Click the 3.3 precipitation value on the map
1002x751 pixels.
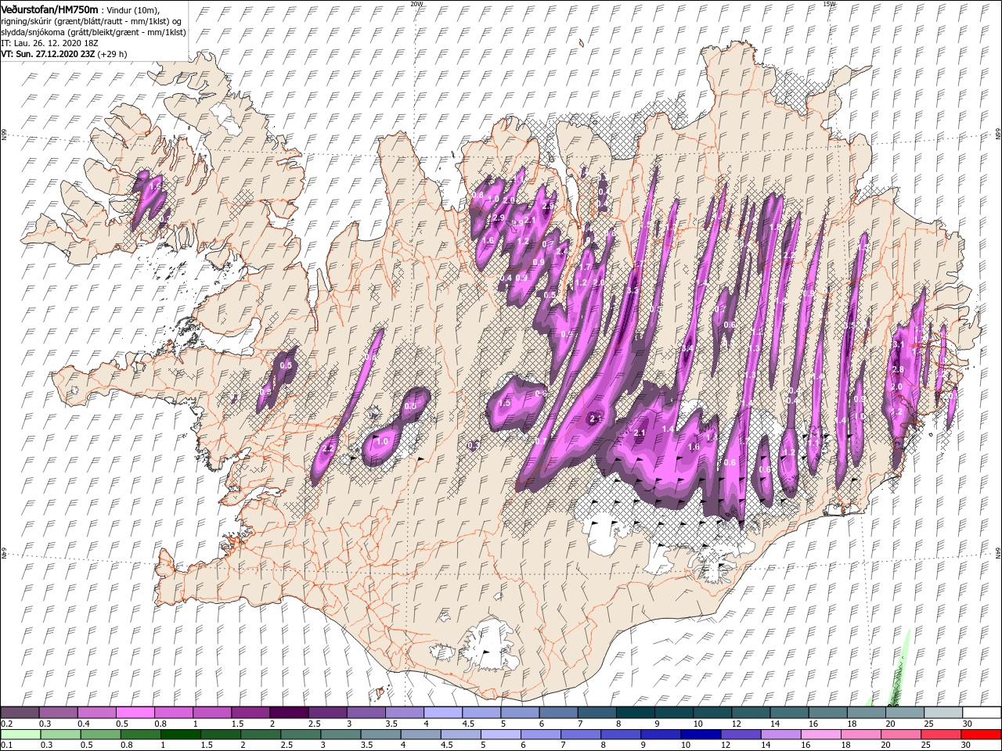coord(633,290)
